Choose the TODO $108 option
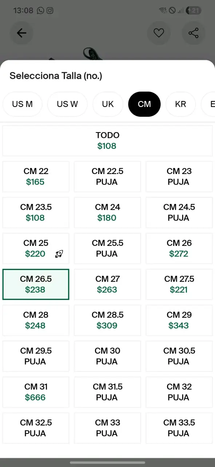The height and width of the screenshot is (467, 215). [107, 141]
